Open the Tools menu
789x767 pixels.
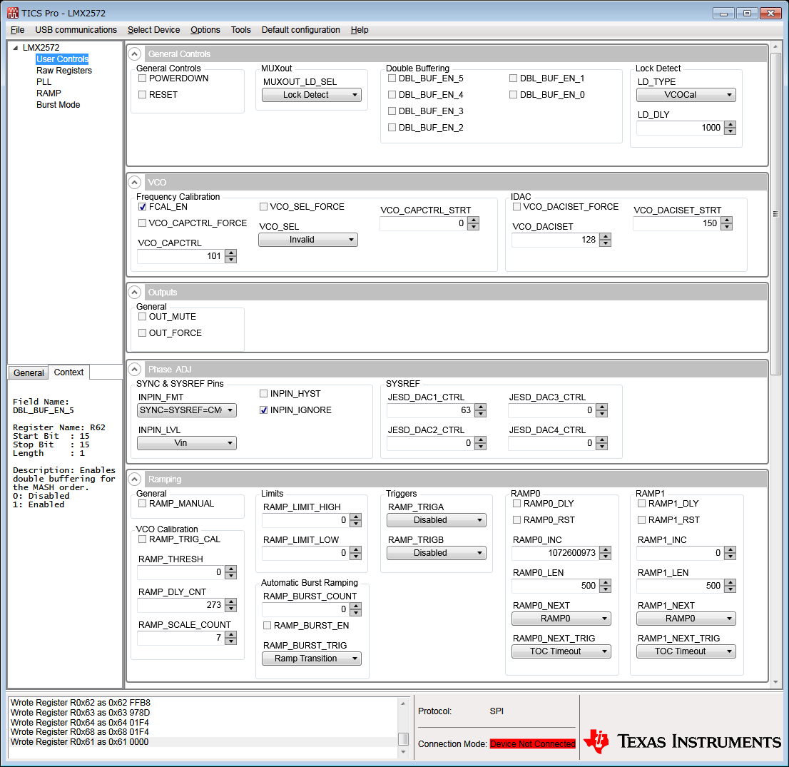coord(240,30)
